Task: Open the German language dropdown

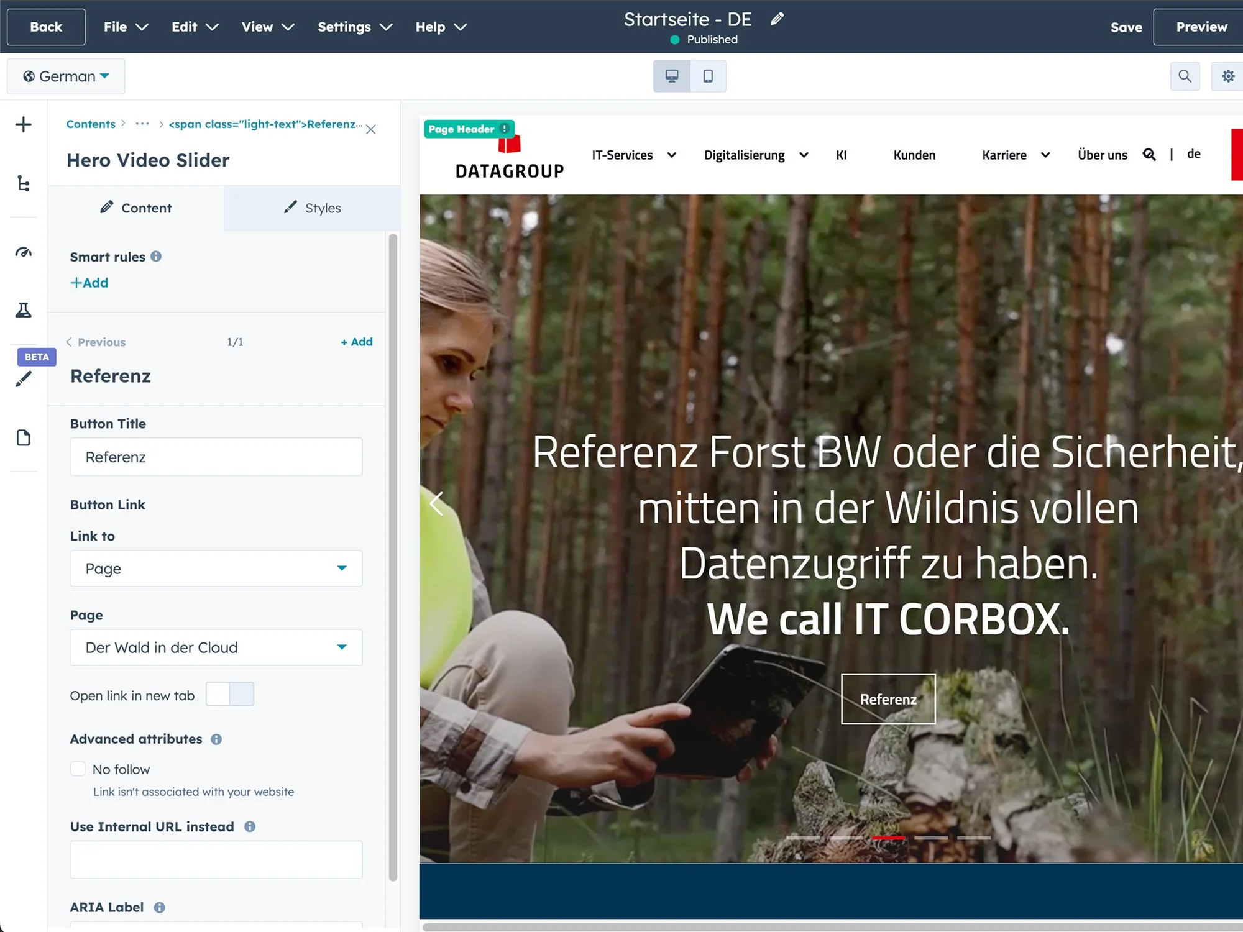Action: click(66, 76)
